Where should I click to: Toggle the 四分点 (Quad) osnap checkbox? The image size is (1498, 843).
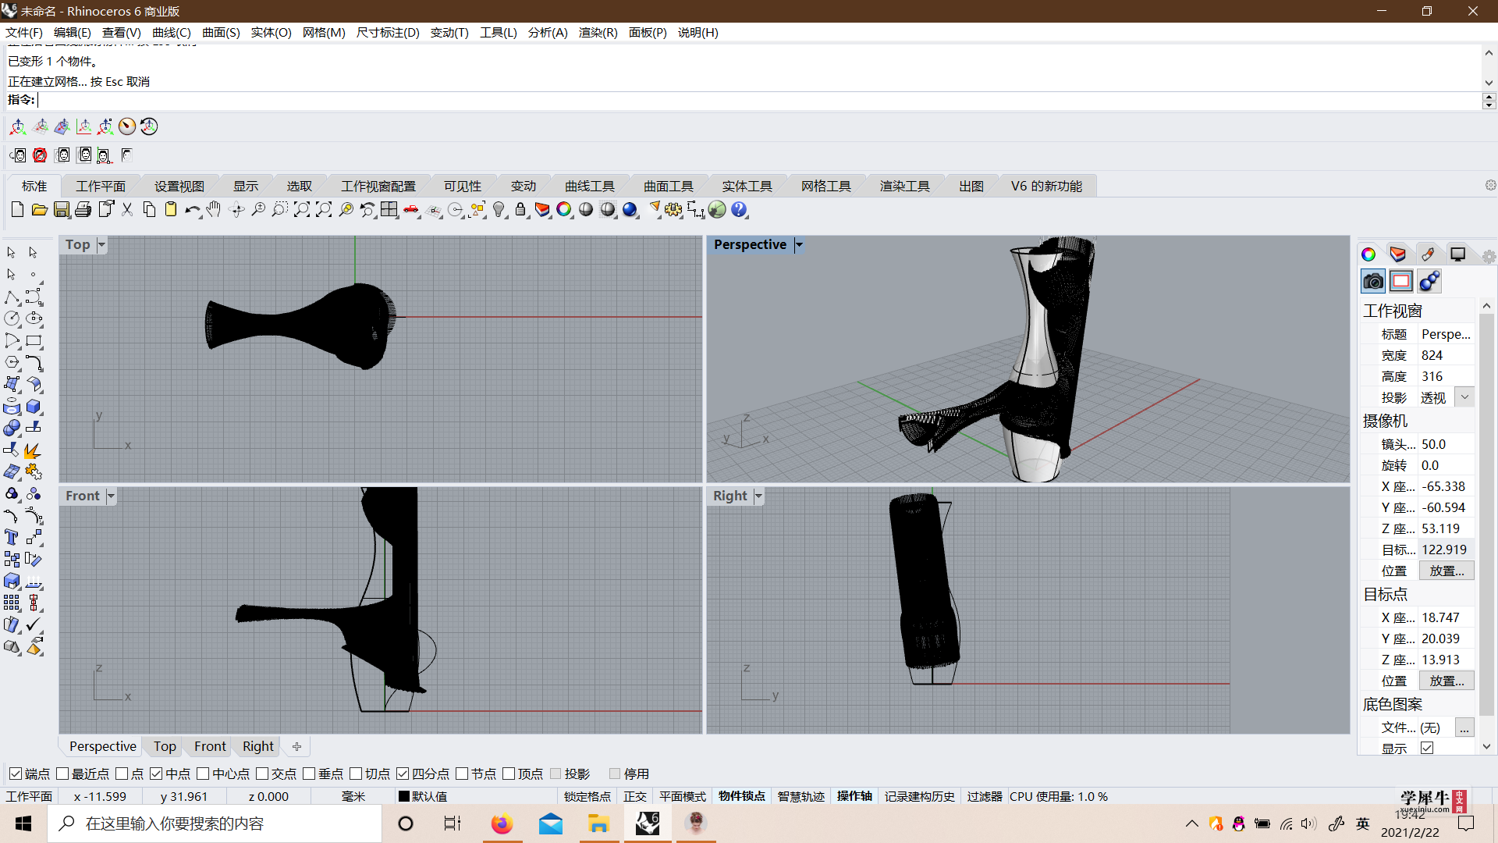coord(403,774)
